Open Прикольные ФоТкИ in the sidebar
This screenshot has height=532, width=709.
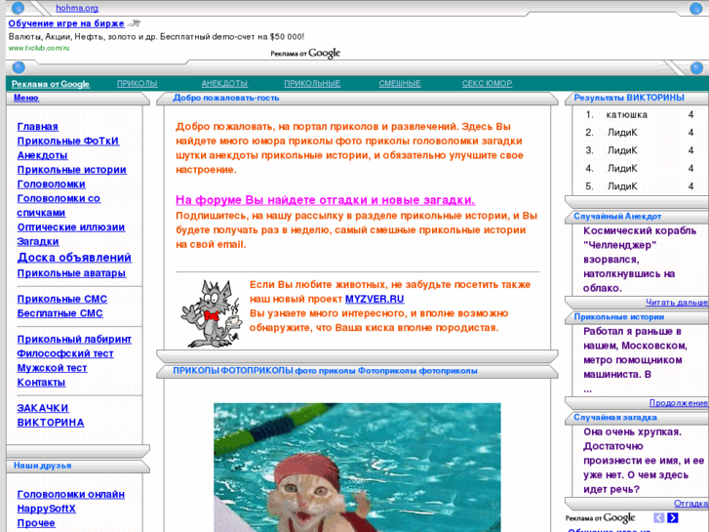pyautogui.click(x=68, y=142)
